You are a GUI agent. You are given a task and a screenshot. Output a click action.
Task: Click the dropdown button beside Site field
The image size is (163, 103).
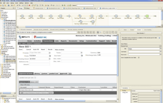pos(161,49)
